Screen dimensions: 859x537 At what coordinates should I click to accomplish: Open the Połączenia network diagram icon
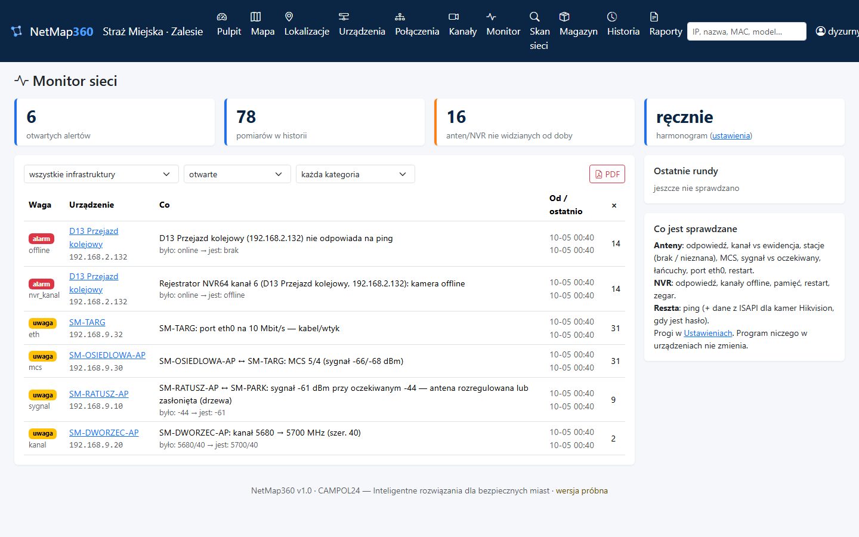click(400, 17)
